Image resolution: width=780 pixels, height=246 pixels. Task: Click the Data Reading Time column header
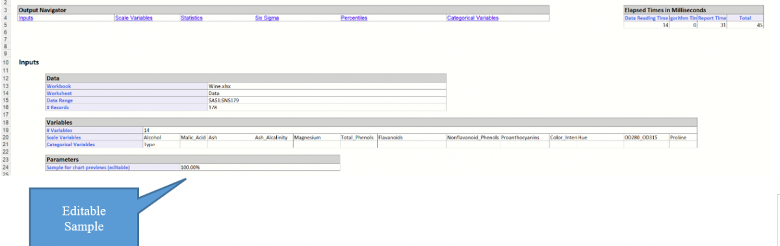(x=646, y=18)
